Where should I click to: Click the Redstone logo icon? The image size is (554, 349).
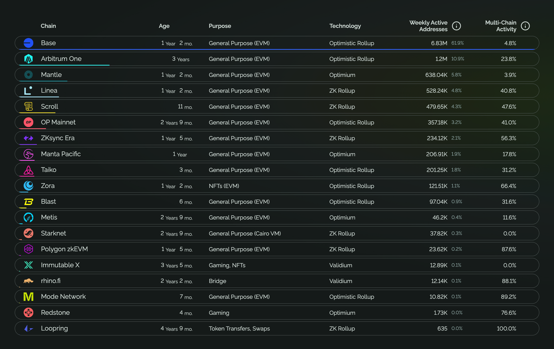(28, 313)
